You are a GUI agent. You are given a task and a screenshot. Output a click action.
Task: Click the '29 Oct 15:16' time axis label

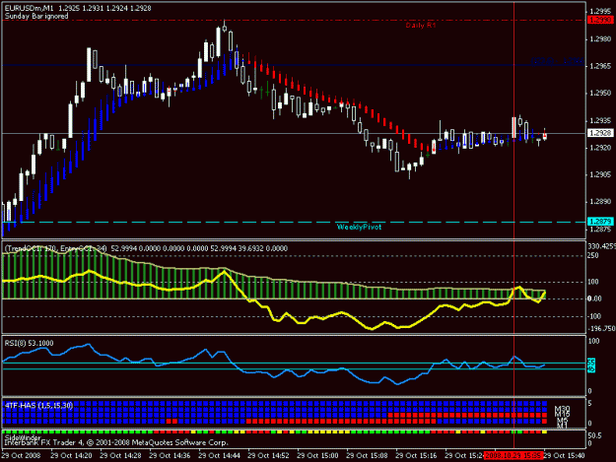coord(416,456)
